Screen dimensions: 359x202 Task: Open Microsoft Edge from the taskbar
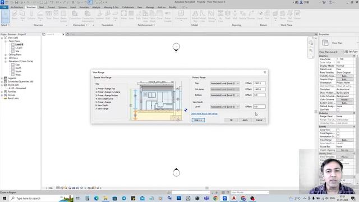(96, 198)
